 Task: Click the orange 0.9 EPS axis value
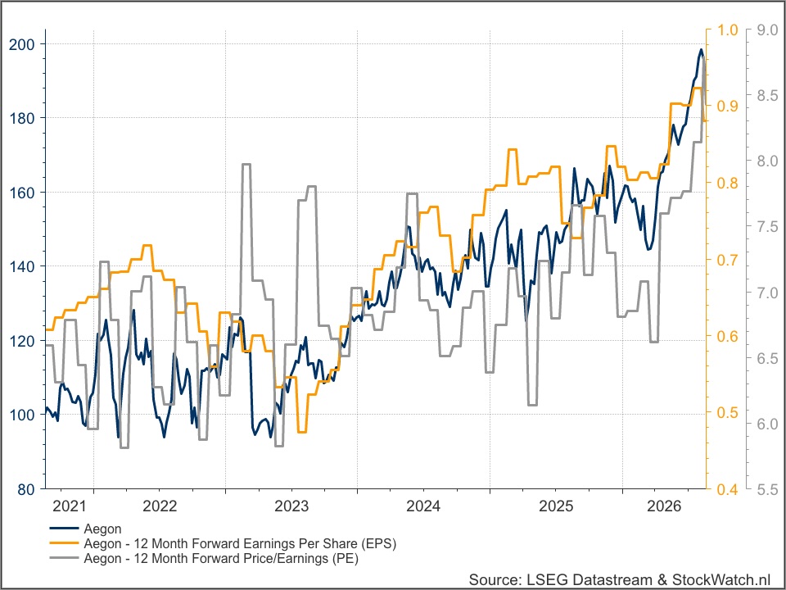727,106
